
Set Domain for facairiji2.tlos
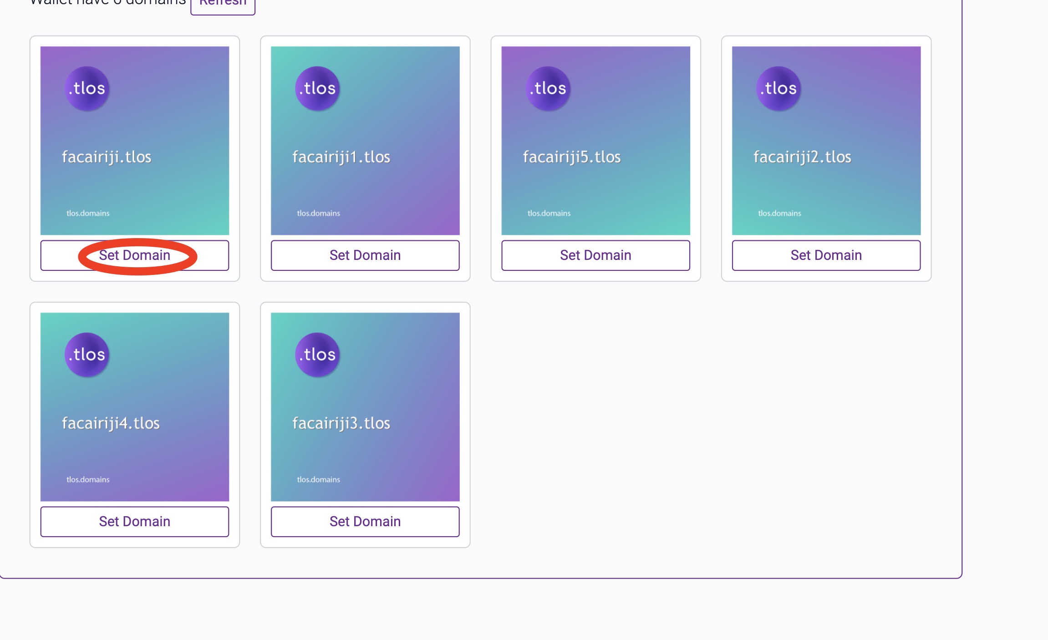[826, 255]
